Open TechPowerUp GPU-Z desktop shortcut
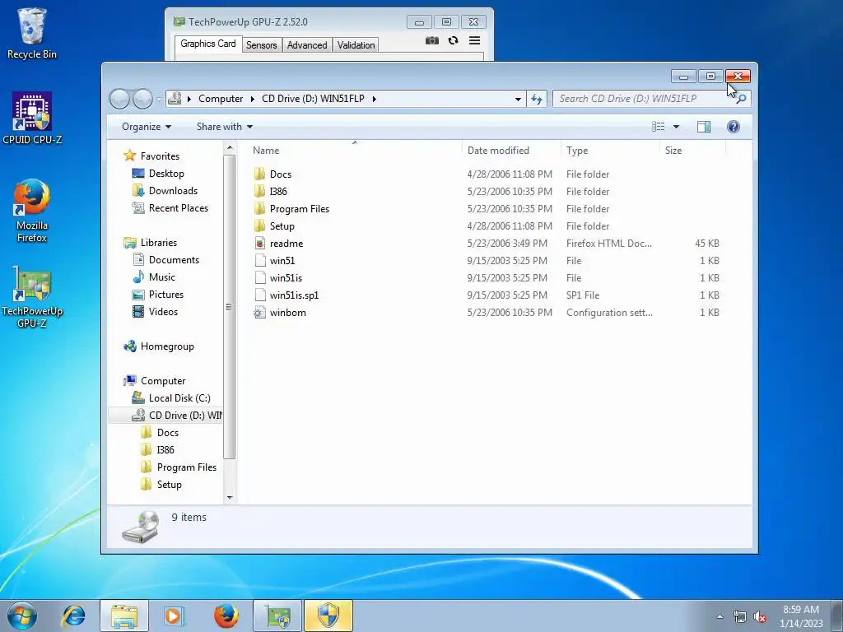This screenshot has width=843, height=632. 32,296
